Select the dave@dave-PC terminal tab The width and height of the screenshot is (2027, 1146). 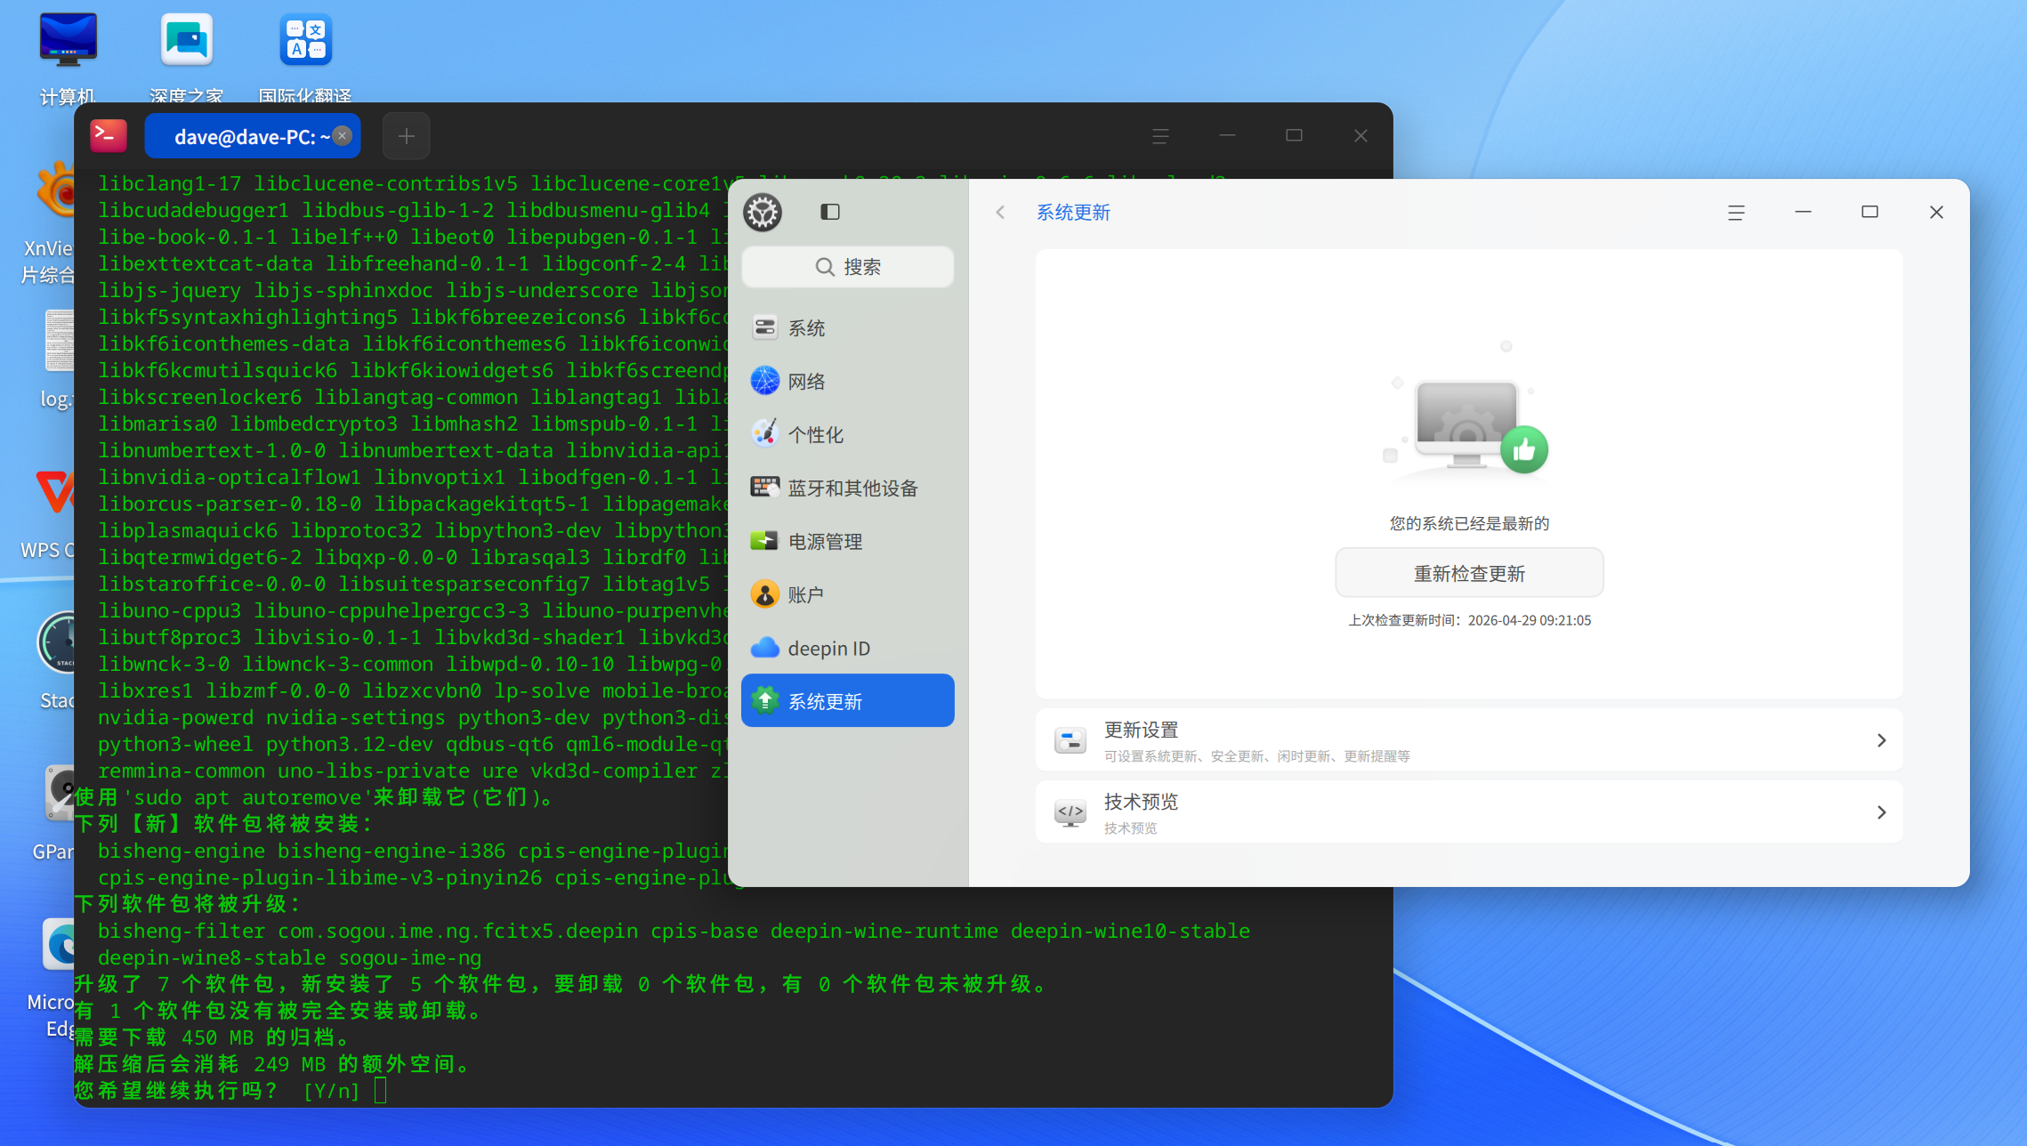[252, 136]
